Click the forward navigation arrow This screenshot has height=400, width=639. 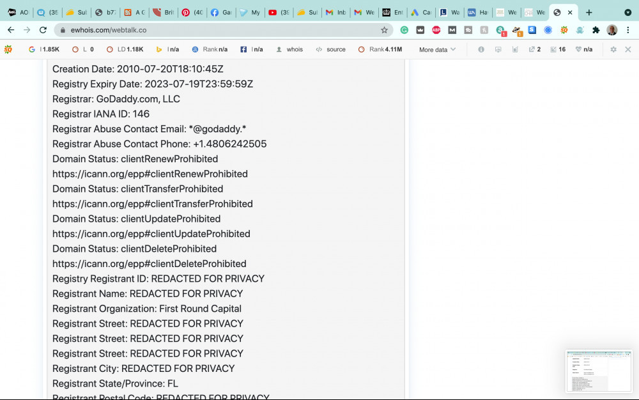tap(27, 30)
